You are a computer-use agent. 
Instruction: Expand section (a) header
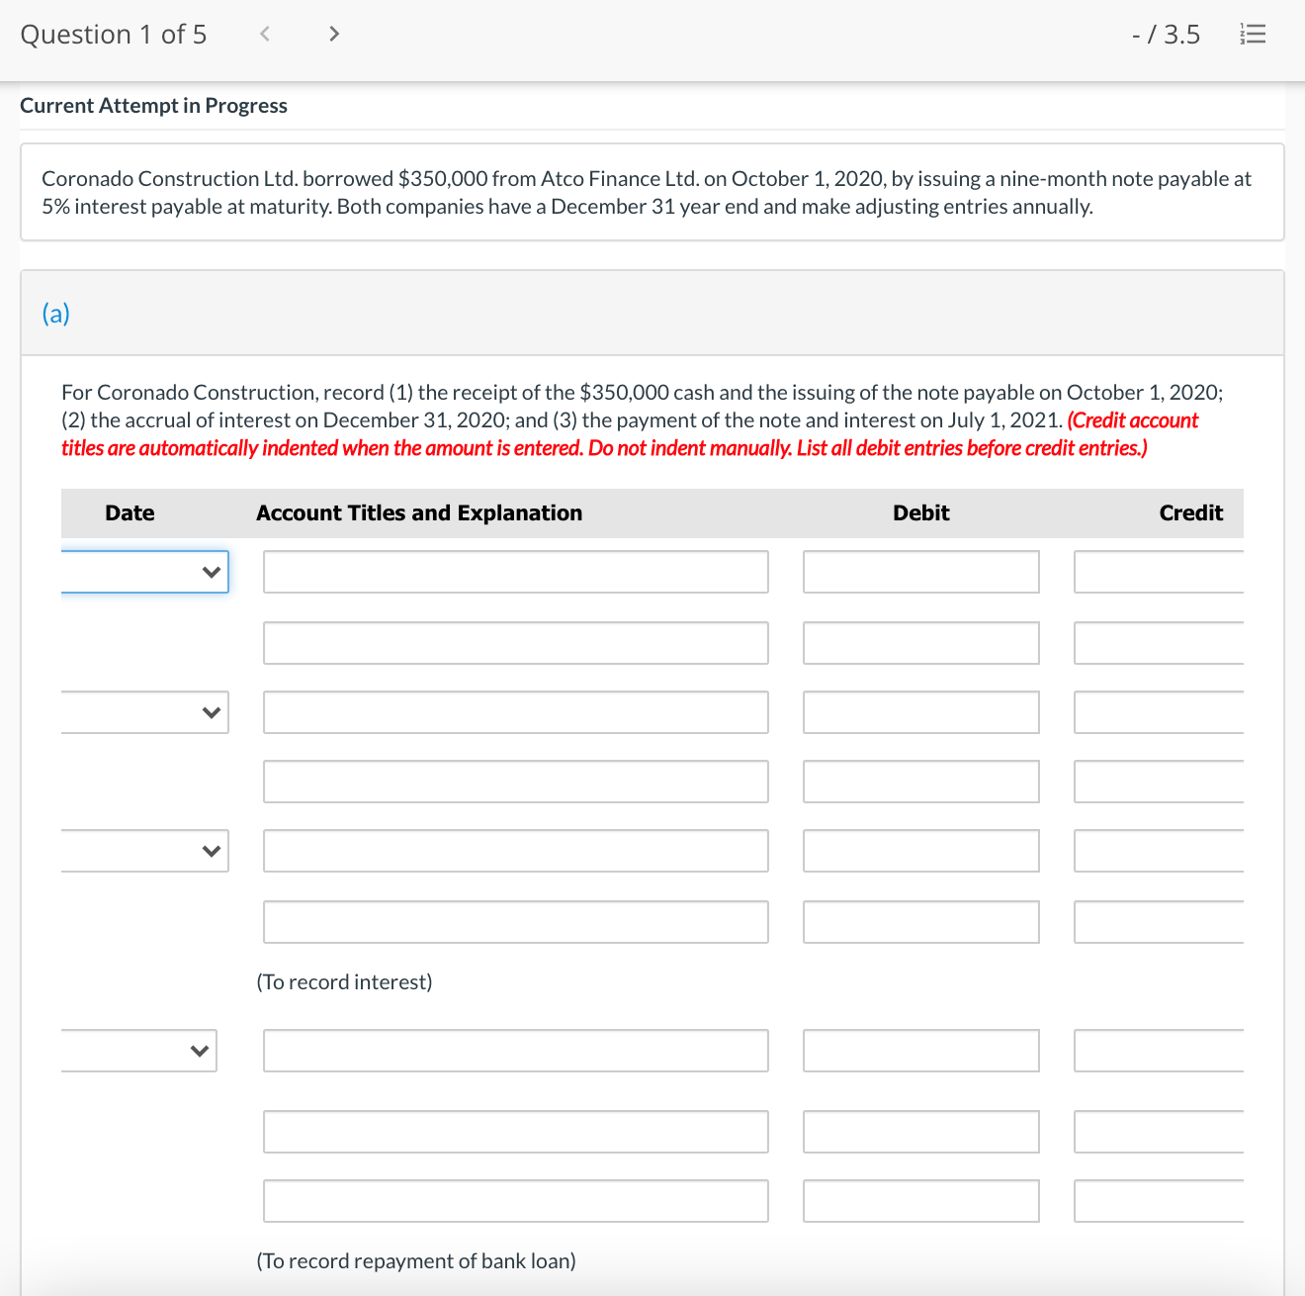click(56, 313)
